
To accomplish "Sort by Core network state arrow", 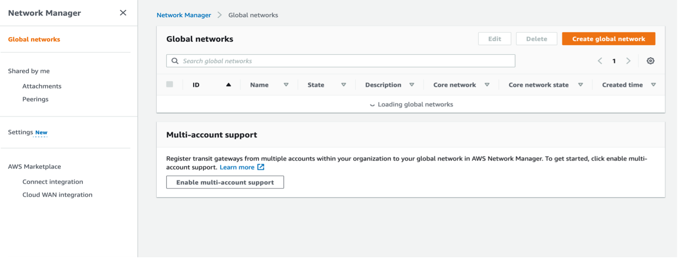I will [x=581, y=85].
